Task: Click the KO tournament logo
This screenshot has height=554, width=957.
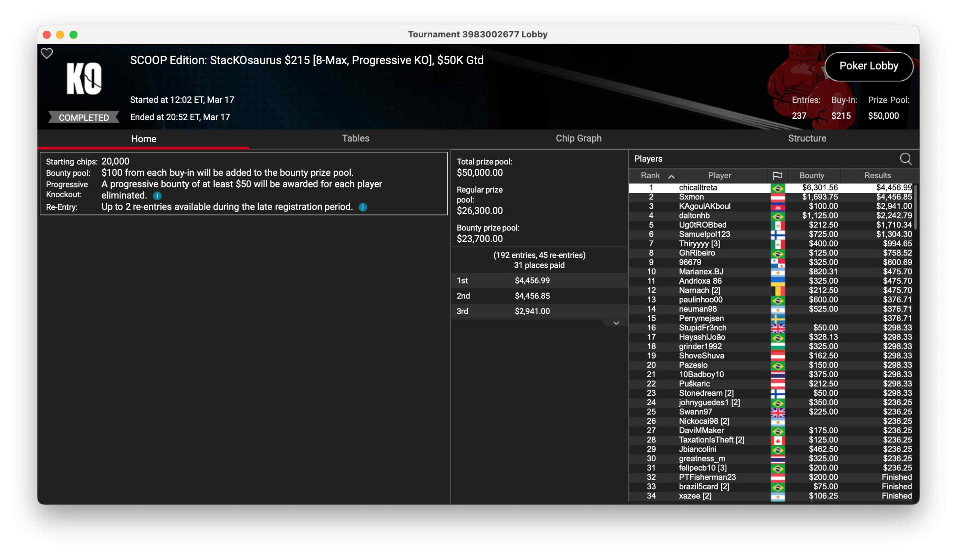Action: point(84,78)
